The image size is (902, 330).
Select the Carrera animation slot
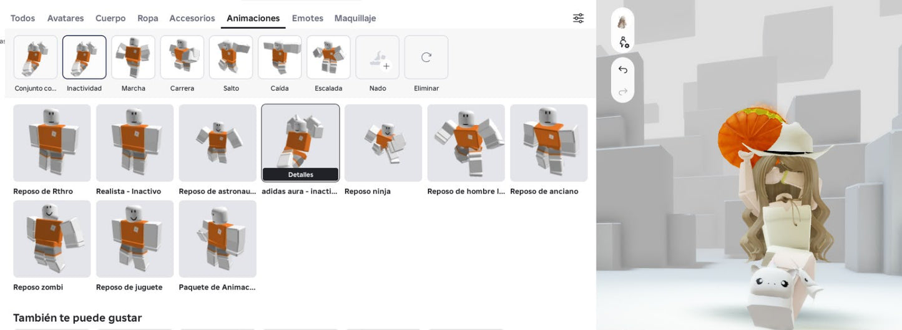[x=182, y=57]
